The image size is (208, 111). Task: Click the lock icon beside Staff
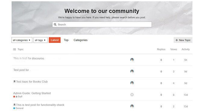[17, 97]
